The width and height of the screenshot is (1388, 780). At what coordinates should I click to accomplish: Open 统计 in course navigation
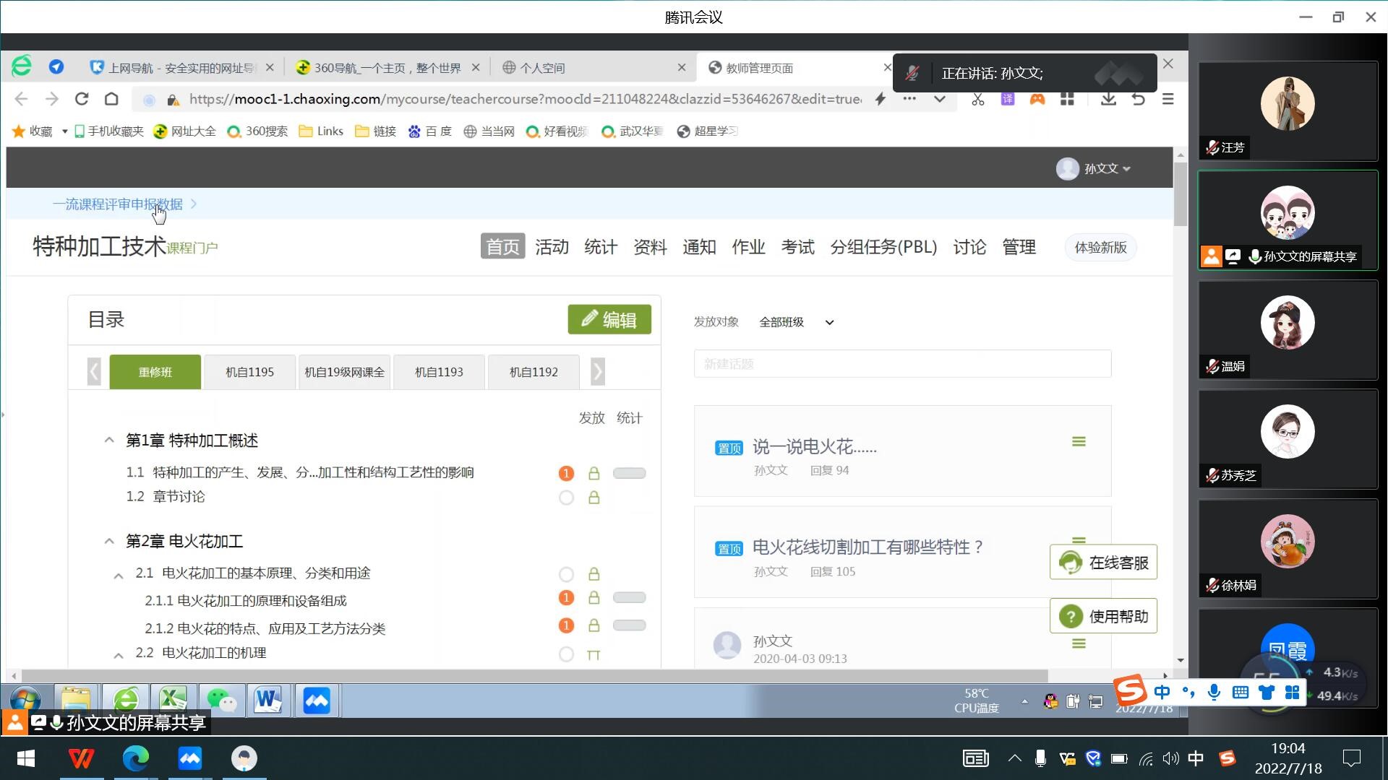click(600, 247)
